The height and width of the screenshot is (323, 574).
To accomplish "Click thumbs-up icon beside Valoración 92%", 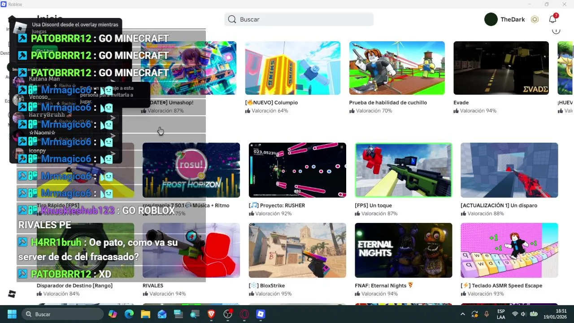I will pos(251,214).
